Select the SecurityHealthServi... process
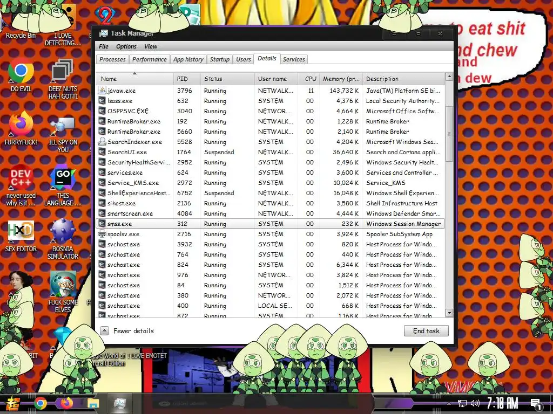Image resolution: width=553 pixels, height=414 pixels. 270,162
